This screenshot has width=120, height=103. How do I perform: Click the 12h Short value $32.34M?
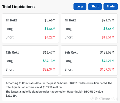49,69
